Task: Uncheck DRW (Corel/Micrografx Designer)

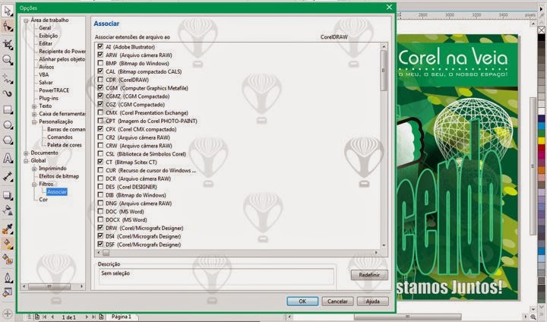Action: [100, 228]
